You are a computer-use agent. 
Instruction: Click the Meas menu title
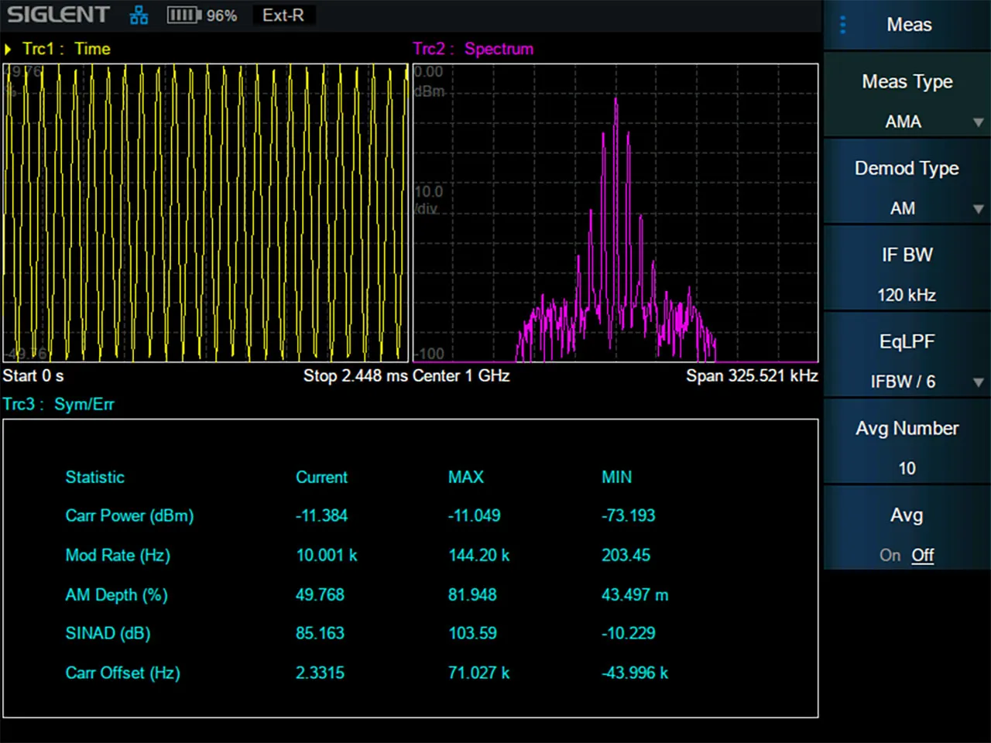[x=909, y=25]
